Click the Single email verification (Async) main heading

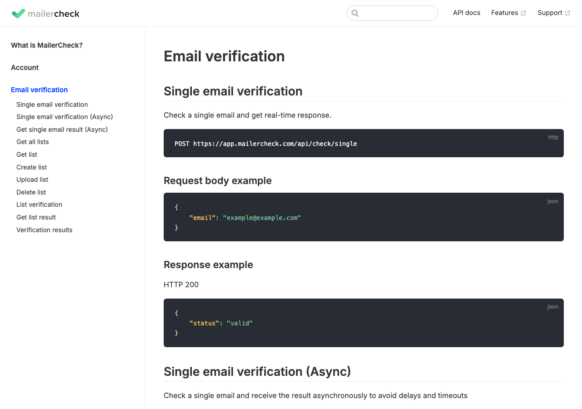pyautogui.click(x=257, y=372)
